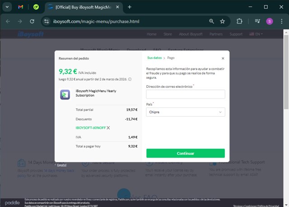Viewport: 289px width, 207px height.
Task: Open the browser extensions menu
Action: coord(239,22)
